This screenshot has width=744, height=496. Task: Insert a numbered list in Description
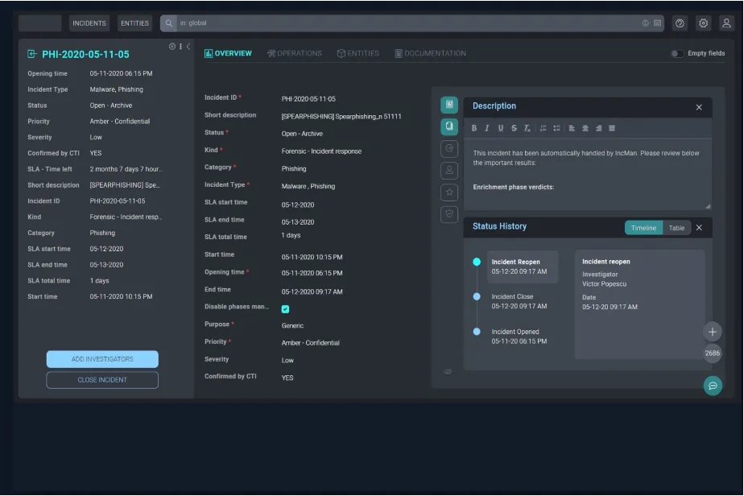[544, 128]
